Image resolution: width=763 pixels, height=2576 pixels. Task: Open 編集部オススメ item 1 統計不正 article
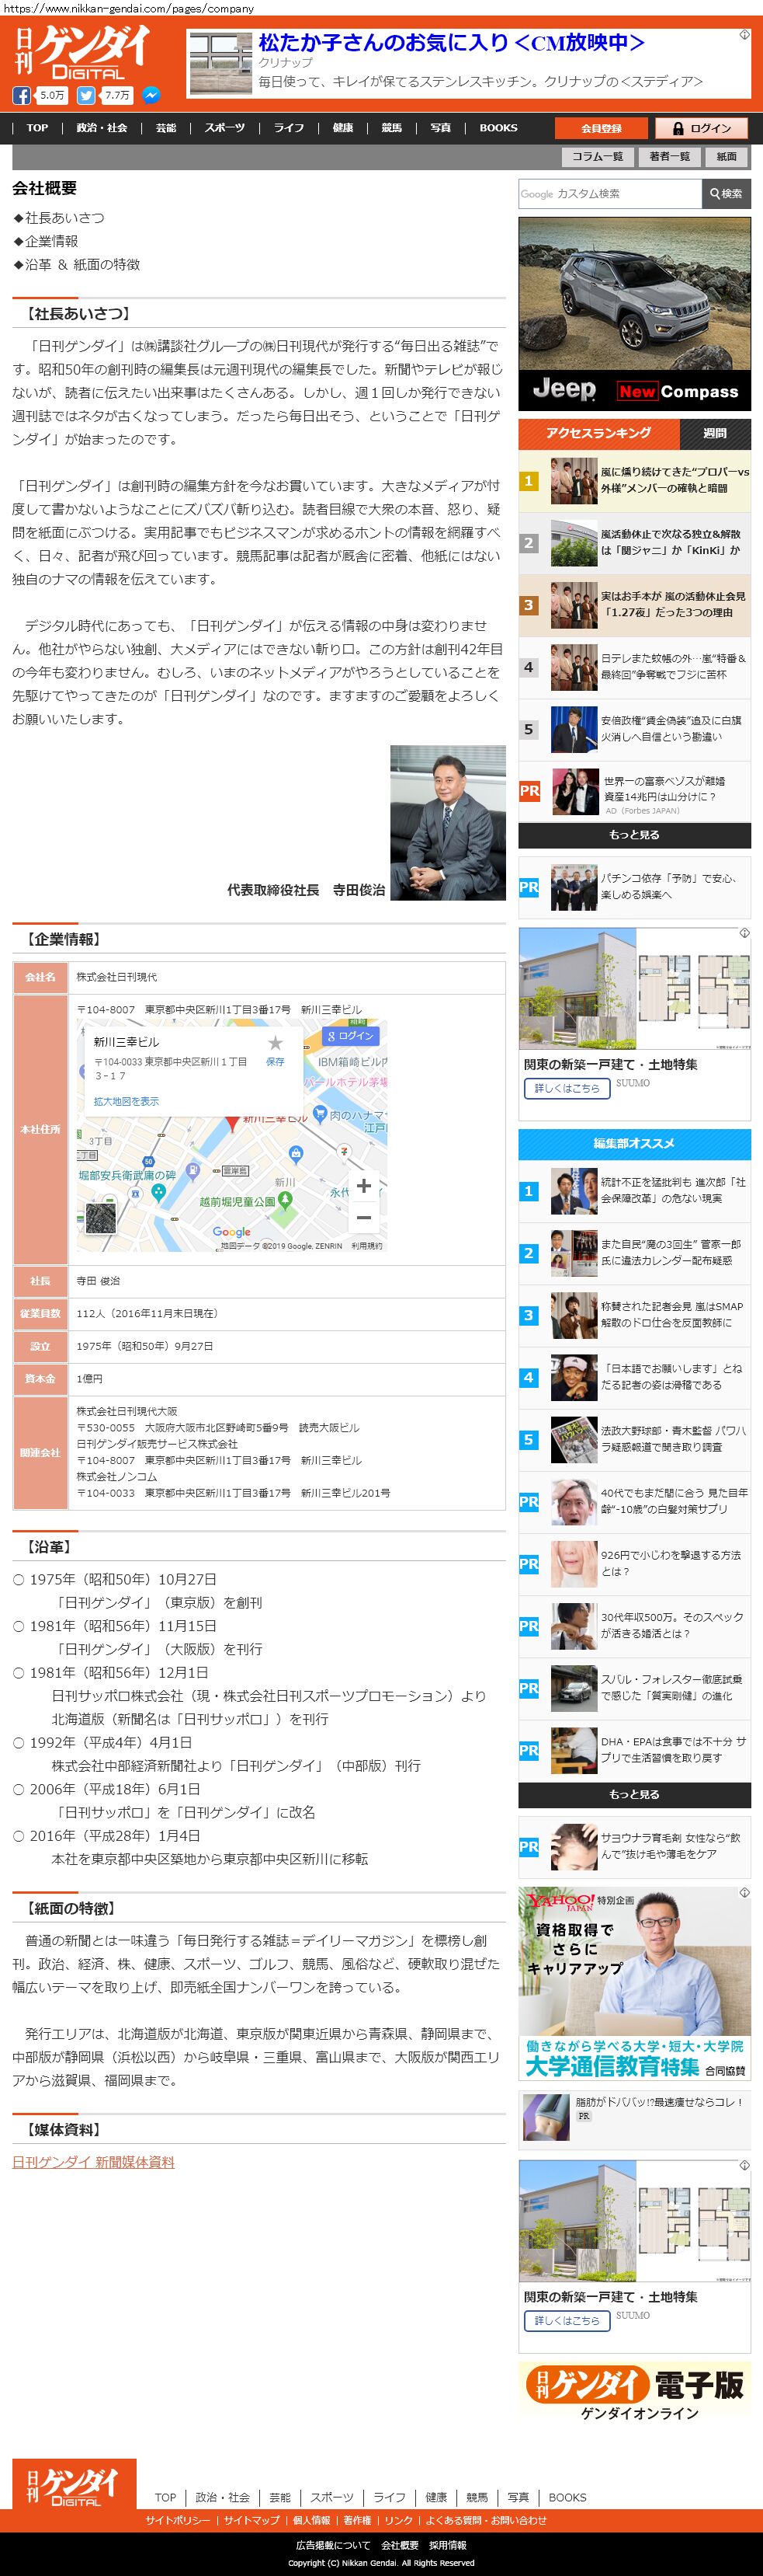pyautogui.click(x=634, y=1190)
